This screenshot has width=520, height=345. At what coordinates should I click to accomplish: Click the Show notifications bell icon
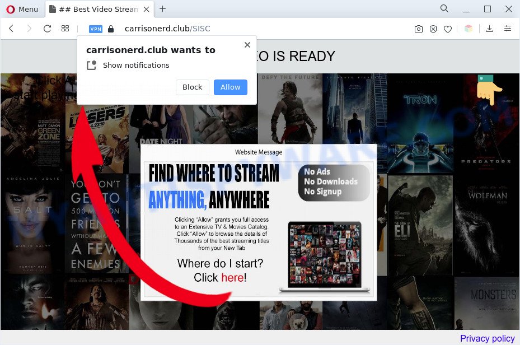[x=92, y=66]
